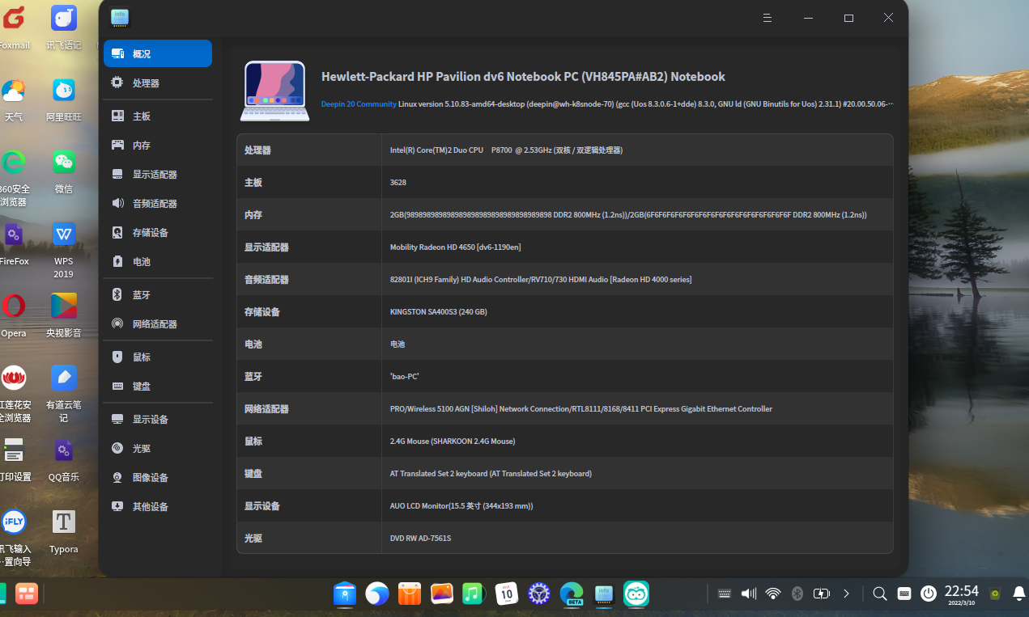The image size is (1029, 617).
Task: Click the Intel Core2 Duo P8700 processor value
Action: 506,150
